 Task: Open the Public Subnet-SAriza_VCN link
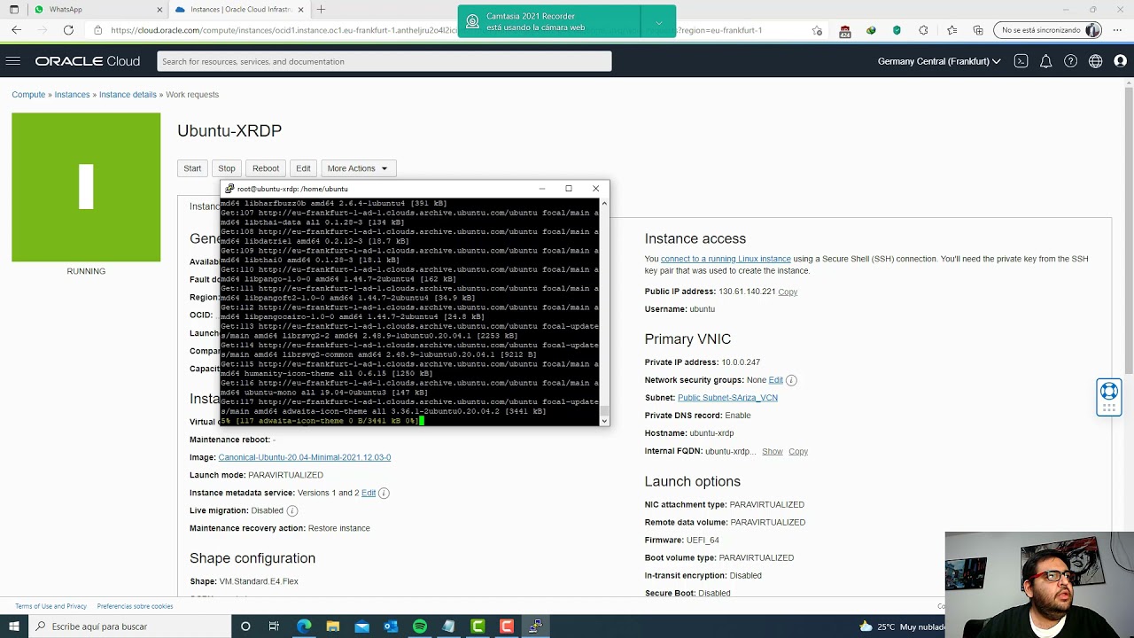tap(727, 398)
